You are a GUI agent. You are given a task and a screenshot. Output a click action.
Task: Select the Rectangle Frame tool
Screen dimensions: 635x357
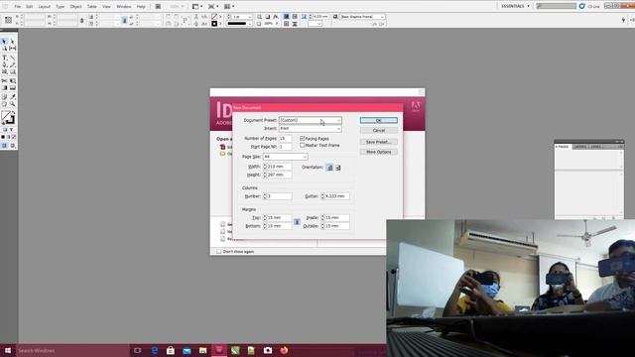click(x=4, y=71)
